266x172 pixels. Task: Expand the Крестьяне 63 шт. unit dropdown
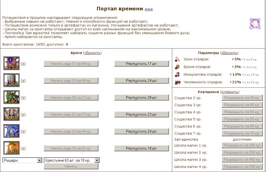(72, 160)
